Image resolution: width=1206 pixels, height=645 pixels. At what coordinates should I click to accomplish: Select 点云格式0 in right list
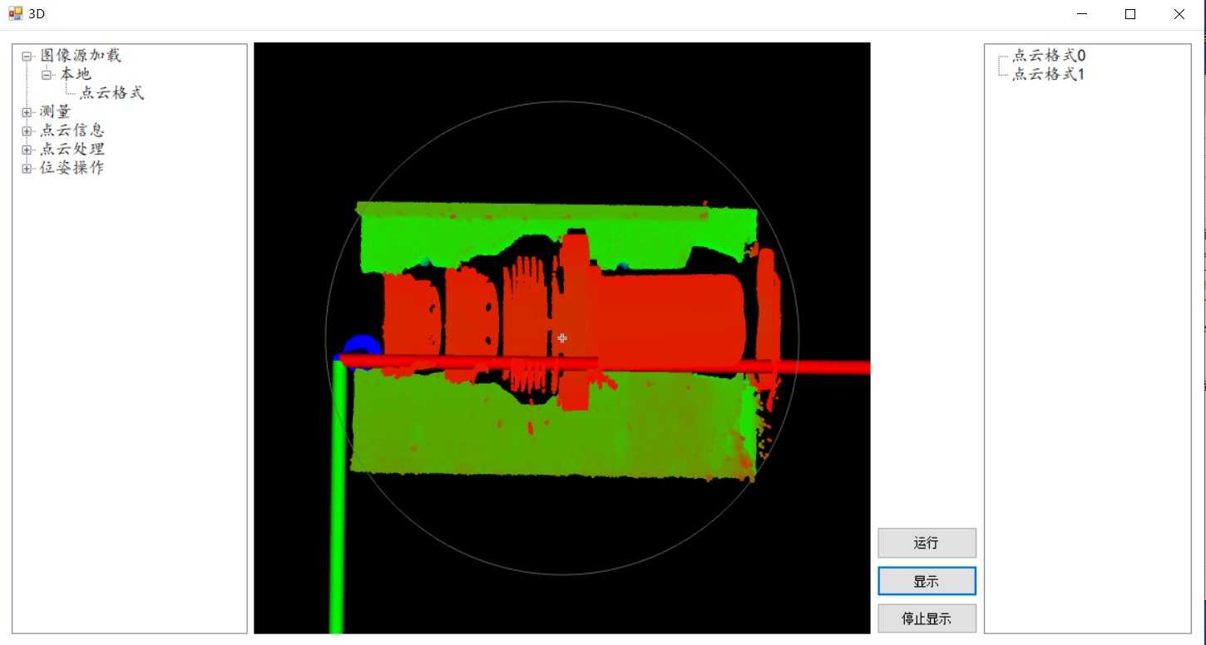coord(1049,56)
